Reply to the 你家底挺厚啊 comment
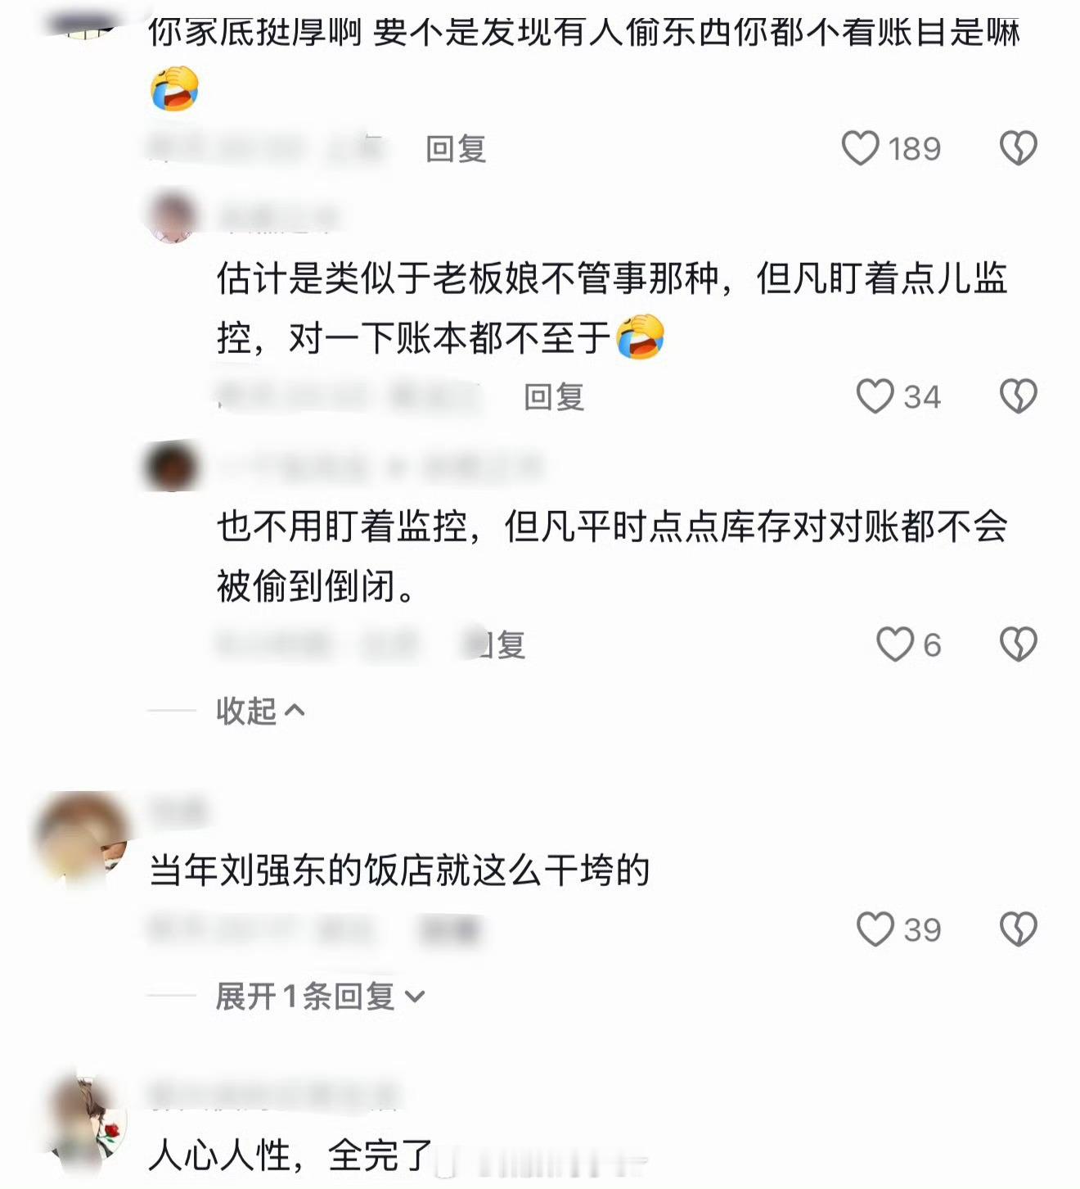Screen dimensions: 1080x1189 (456, 149)
